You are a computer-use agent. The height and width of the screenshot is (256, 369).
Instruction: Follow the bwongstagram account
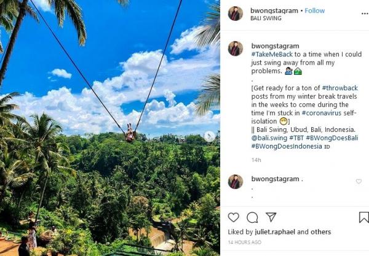(x=314, y=10)
